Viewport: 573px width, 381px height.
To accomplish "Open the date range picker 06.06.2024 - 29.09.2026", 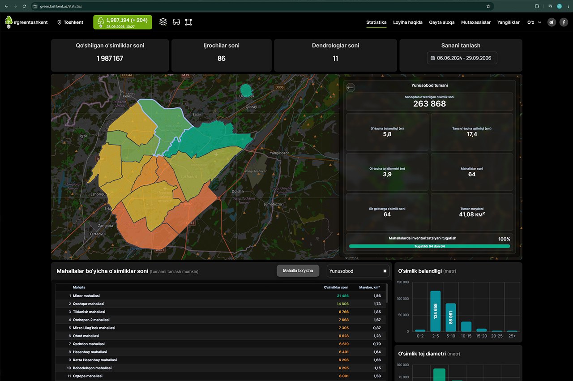I will pyautogui.click(x=462, y=58).
